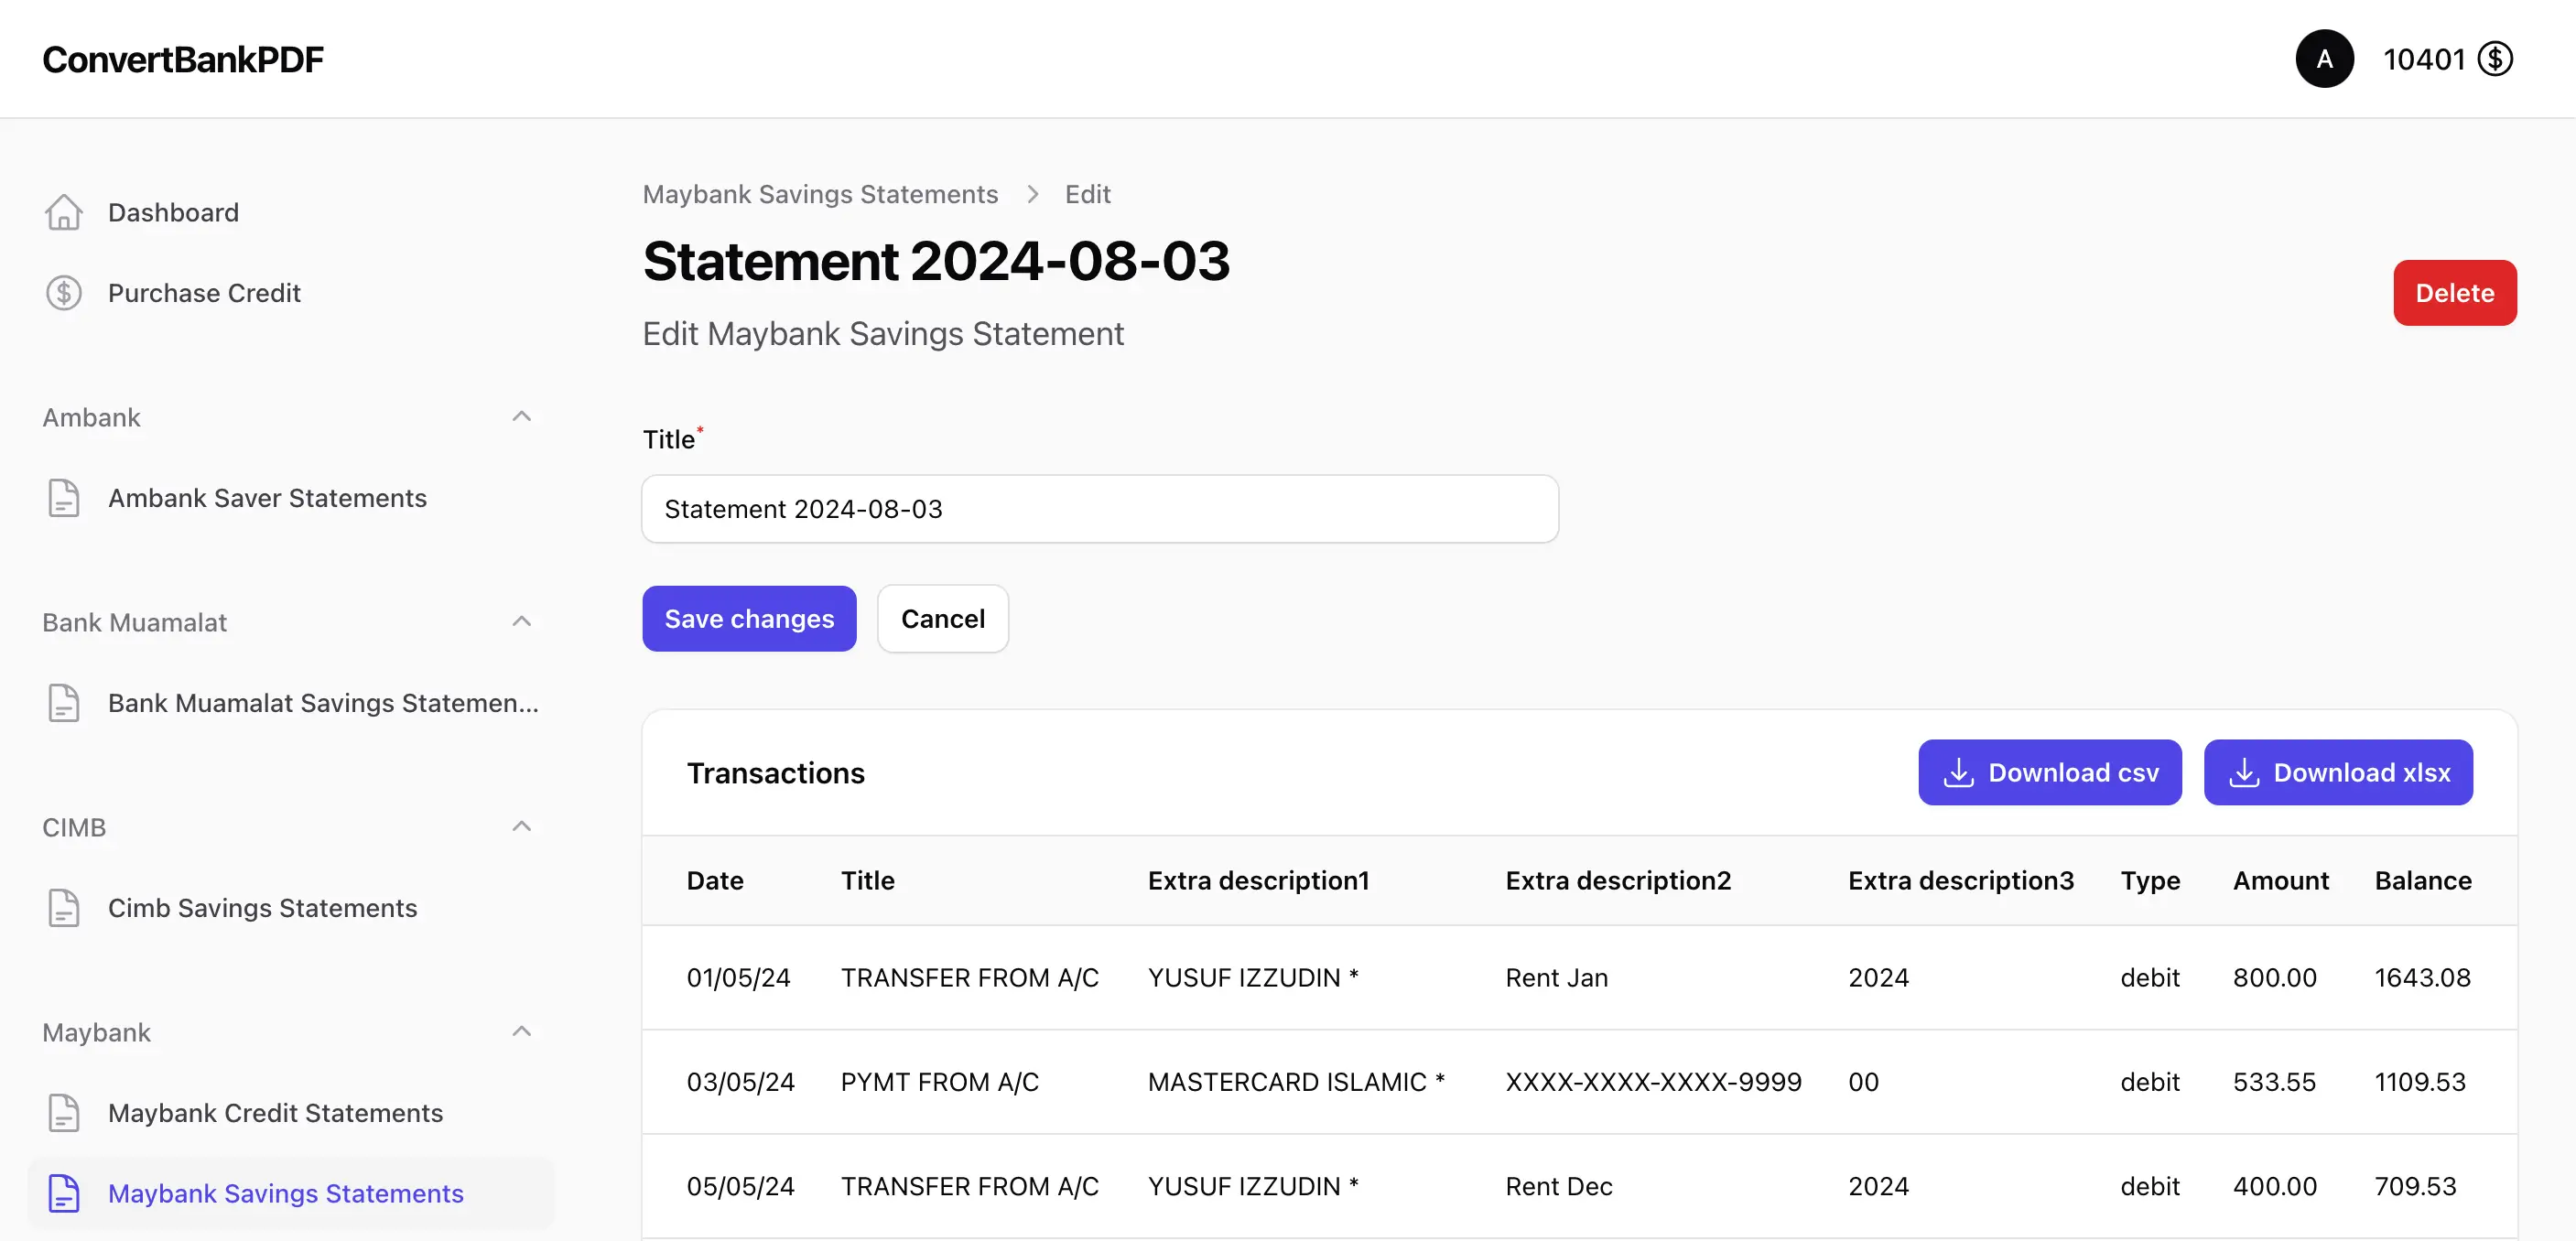Click the Bank Muamalat Savings document icon
The width and height of the screenshot is (2576, 1241).
(64, 703)
